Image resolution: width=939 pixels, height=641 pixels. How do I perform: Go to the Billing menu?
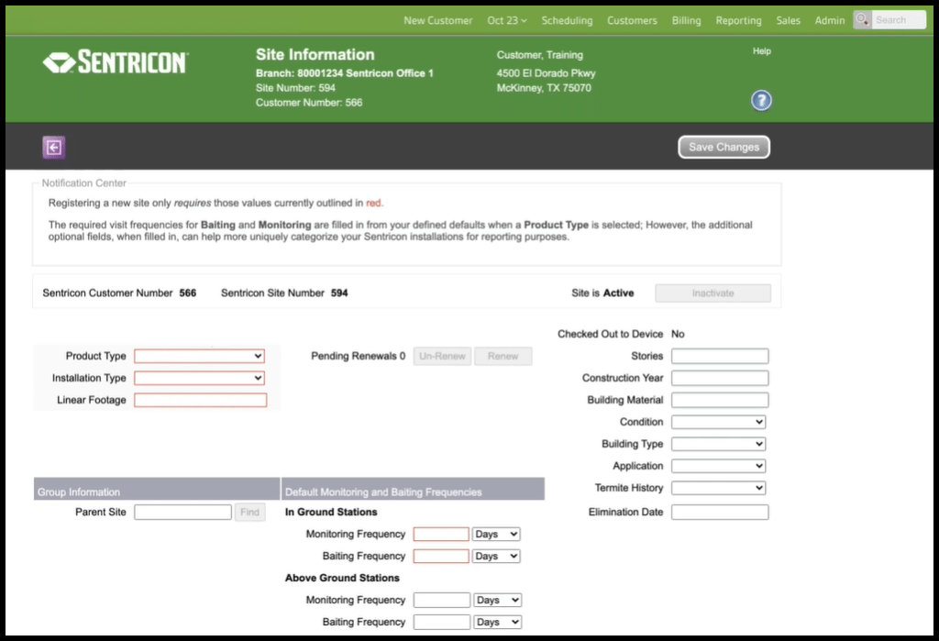[686, 20]
